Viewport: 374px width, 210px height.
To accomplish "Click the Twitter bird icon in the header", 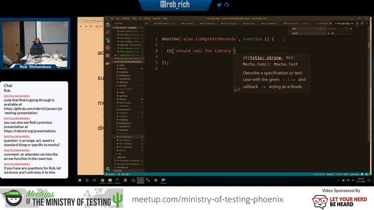I will (219, 5).
